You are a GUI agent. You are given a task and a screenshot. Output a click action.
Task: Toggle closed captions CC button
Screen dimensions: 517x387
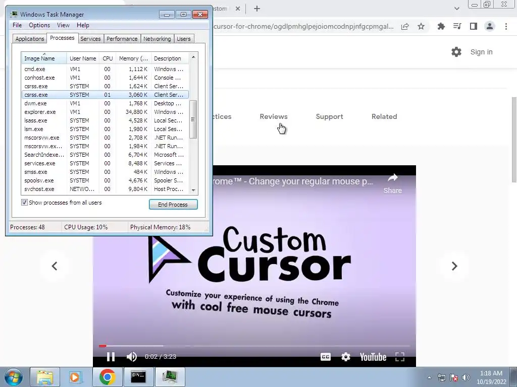pyautogui.click(x=326, y=357)
